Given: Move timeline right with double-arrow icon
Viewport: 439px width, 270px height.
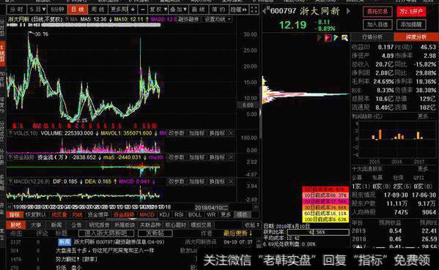Looking at the screenshot, I should point(255,207).
